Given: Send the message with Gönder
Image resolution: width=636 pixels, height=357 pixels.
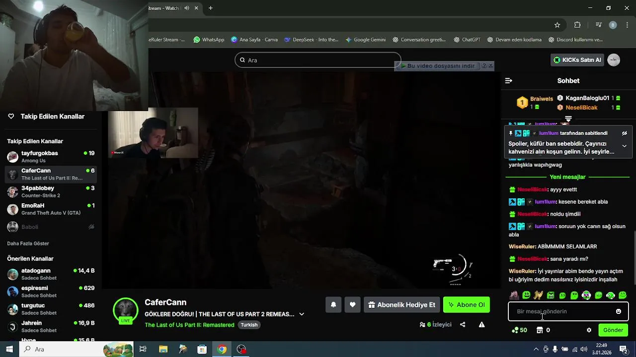Looking at the screenshot, I should [613, 330].
